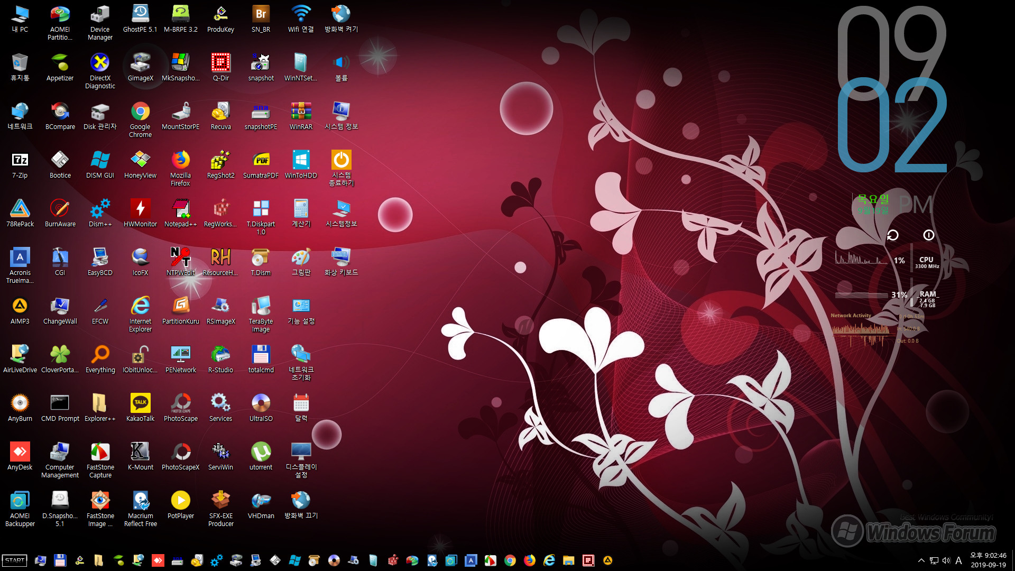The image size is (1015, 571).
Task: Click the 시스템 종료하기 power icon
Action: (x=341, y=168)
